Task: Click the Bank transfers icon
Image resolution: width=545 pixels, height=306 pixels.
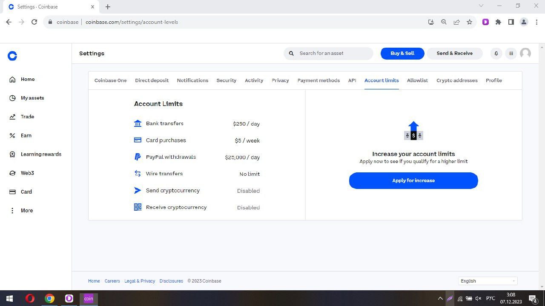Action: click(x=138, y=123)
